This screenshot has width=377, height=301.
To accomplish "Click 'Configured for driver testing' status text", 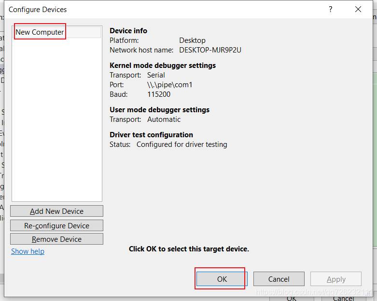I will [182, 144].
